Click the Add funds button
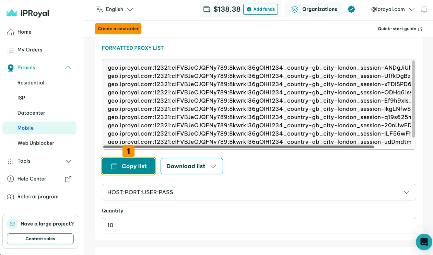The height and width of the screenshot is (255, 433). [x=261, y=9]
